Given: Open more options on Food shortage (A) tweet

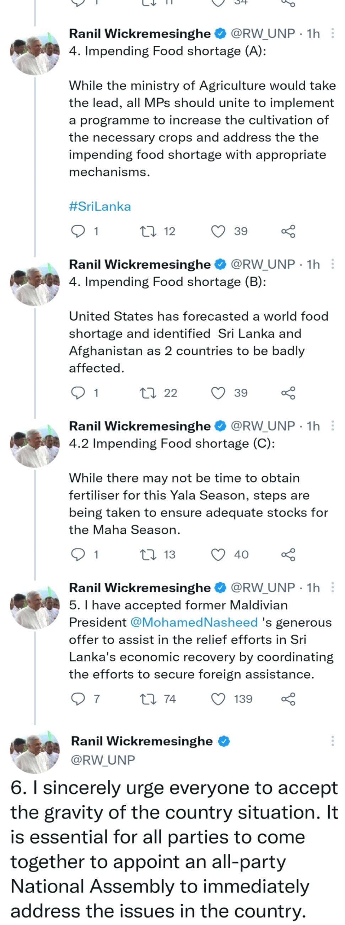Looking at the screenshot, I should tap(333, 33).
